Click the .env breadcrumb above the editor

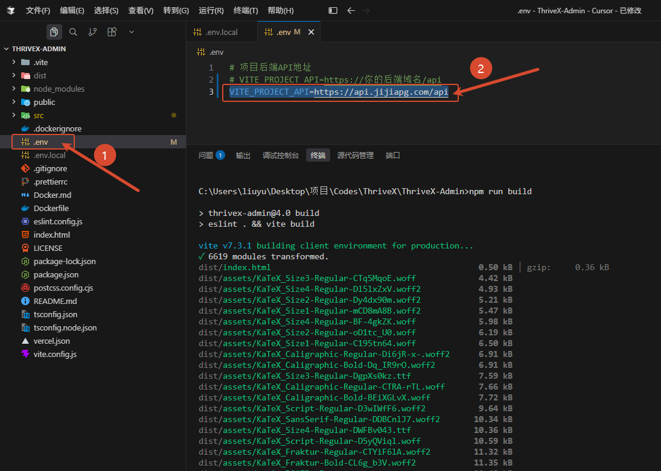[x=216, y=52]
